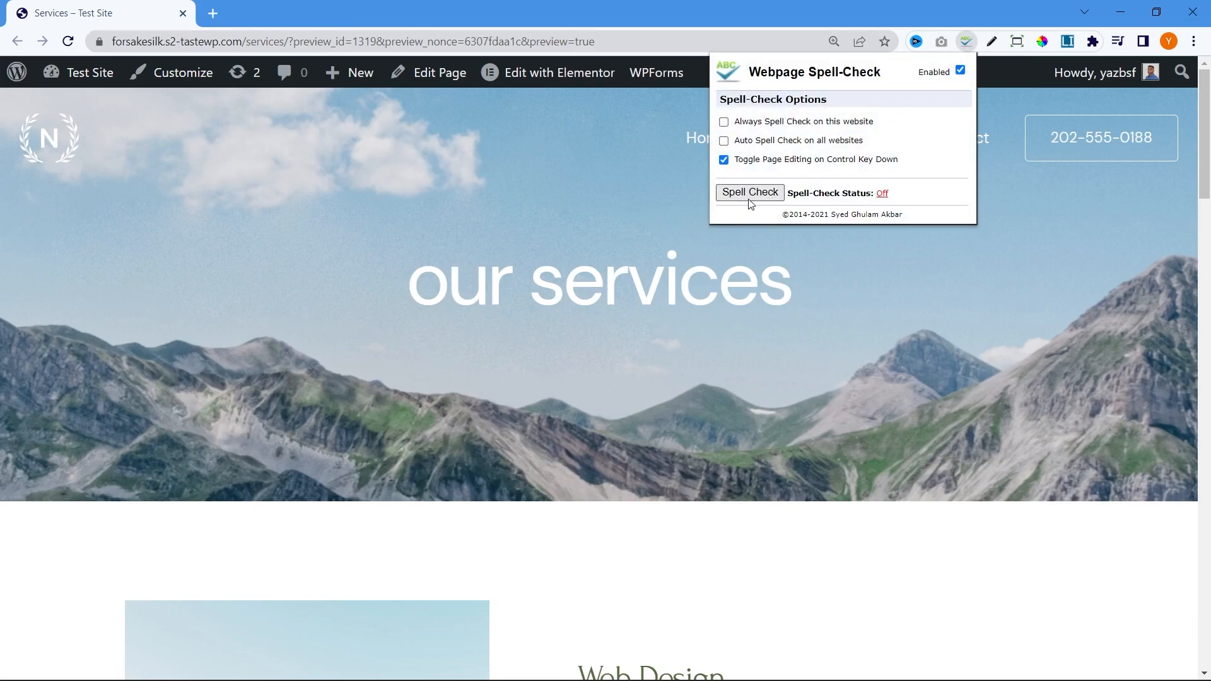Select the Test Site menu item
This screenshot has width=1211, height=681.
pyautogui.click(x=90, y=73)
